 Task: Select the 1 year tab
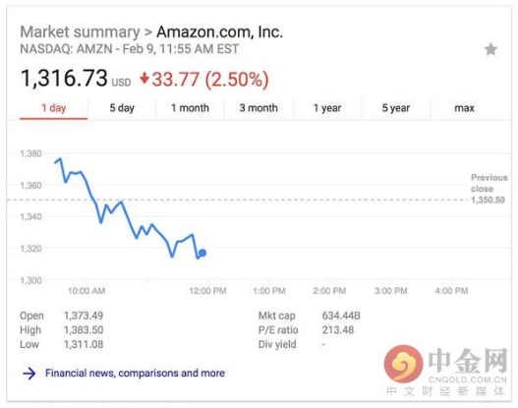(x=327, y=108)
